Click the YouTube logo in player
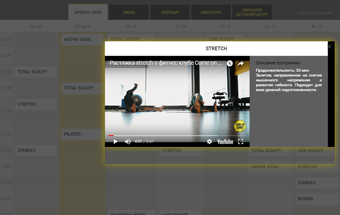The height and width of the screenshot is (215, 340). [225, 142]
